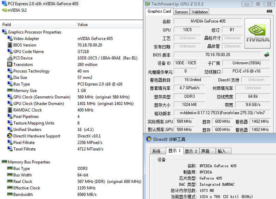The width and height of the screenshot is (276, 199).
Task: Click the 1873 MB memory total in DirectX tool
Action: click(x=207, y=191)
